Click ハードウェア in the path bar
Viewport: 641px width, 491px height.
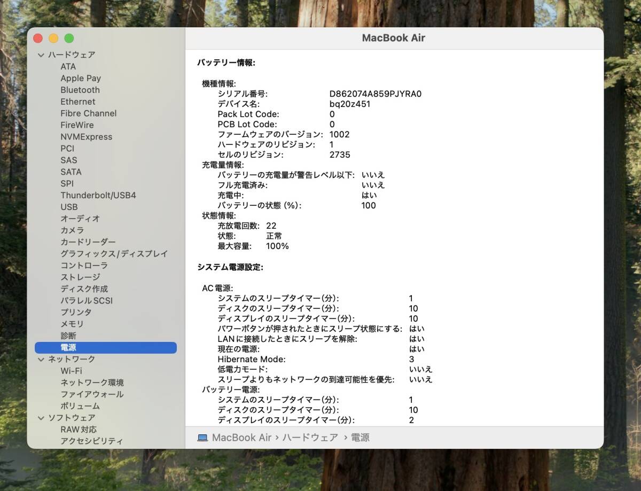[x=310, y=438]
